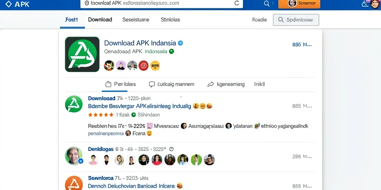Click green badge after Indonsaila
The width and height of the screenshot is (381, 190).
(x=172, y=51)
